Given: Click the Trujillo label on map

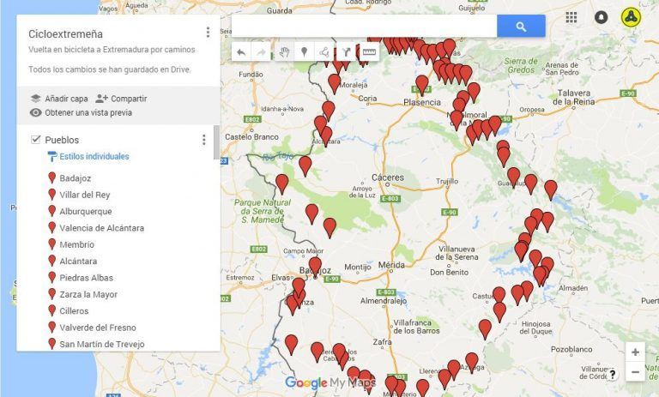Looking at the screenshot, I should [x=447, y=182].
